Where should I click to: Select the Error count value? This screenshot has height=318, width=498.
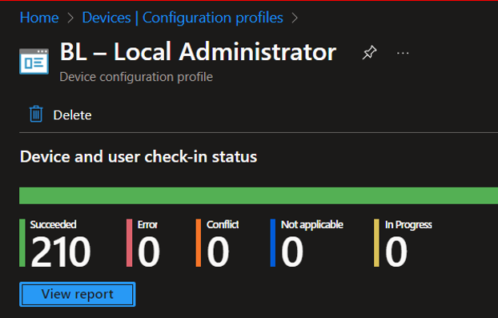(x=149, y=252)
